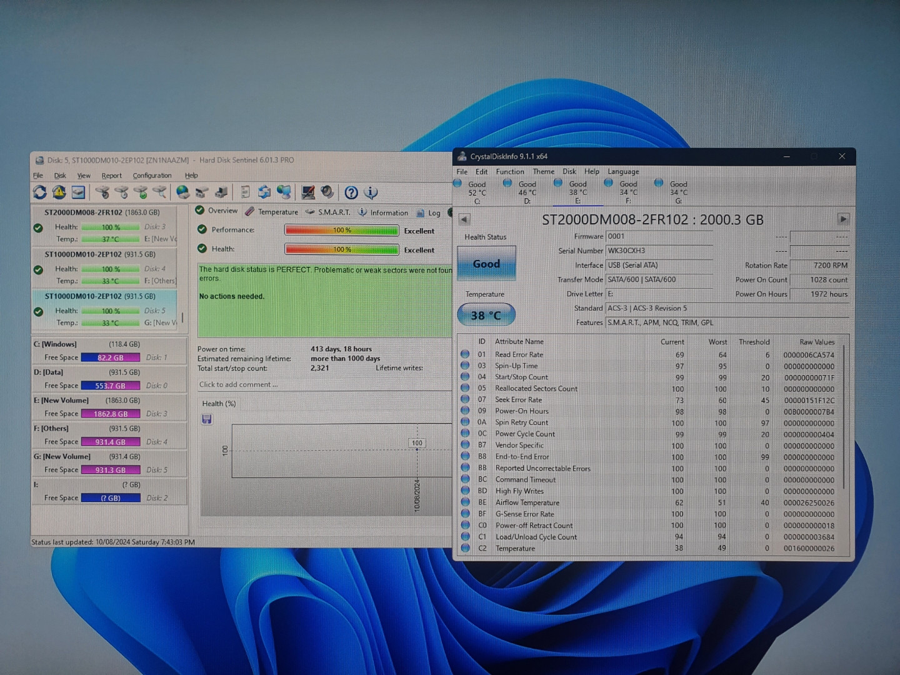This screenshot has width=900, height=675.
Task: Click the 38 °C temperature button
Action: [486, 315]
